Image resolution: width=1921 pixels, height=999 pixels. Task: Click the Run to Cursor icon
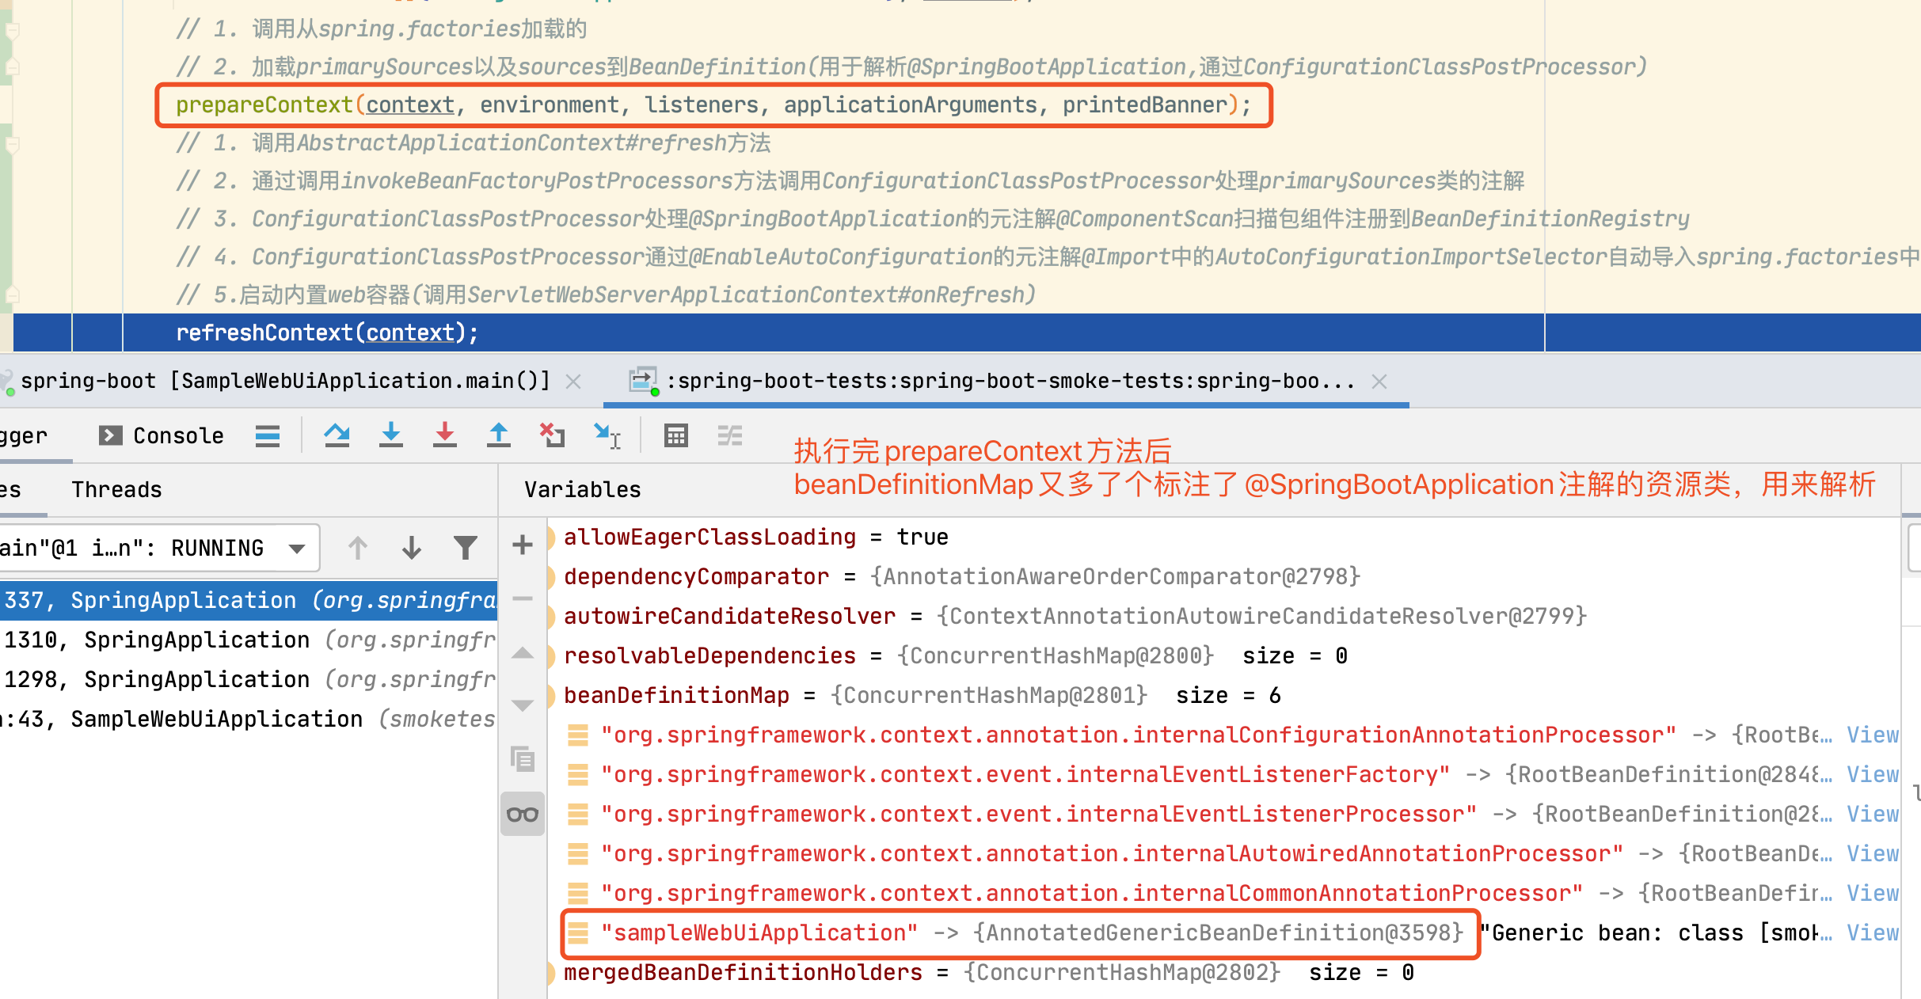(607, 435)
